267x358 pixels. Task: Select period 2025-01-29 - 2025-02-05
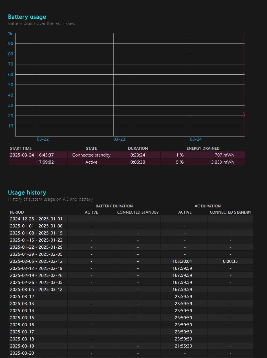pos(36,254)
